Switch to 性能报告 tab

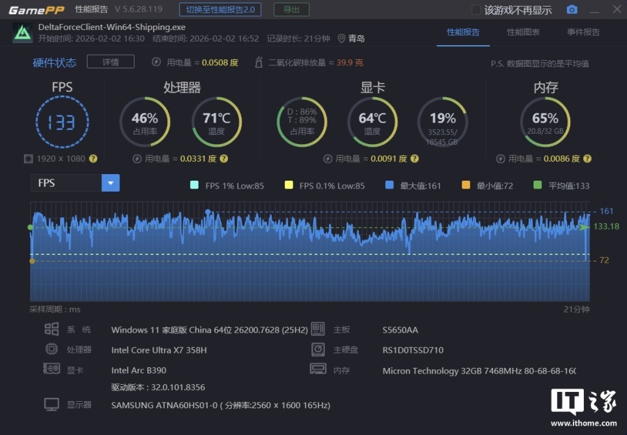click(463, 33)
